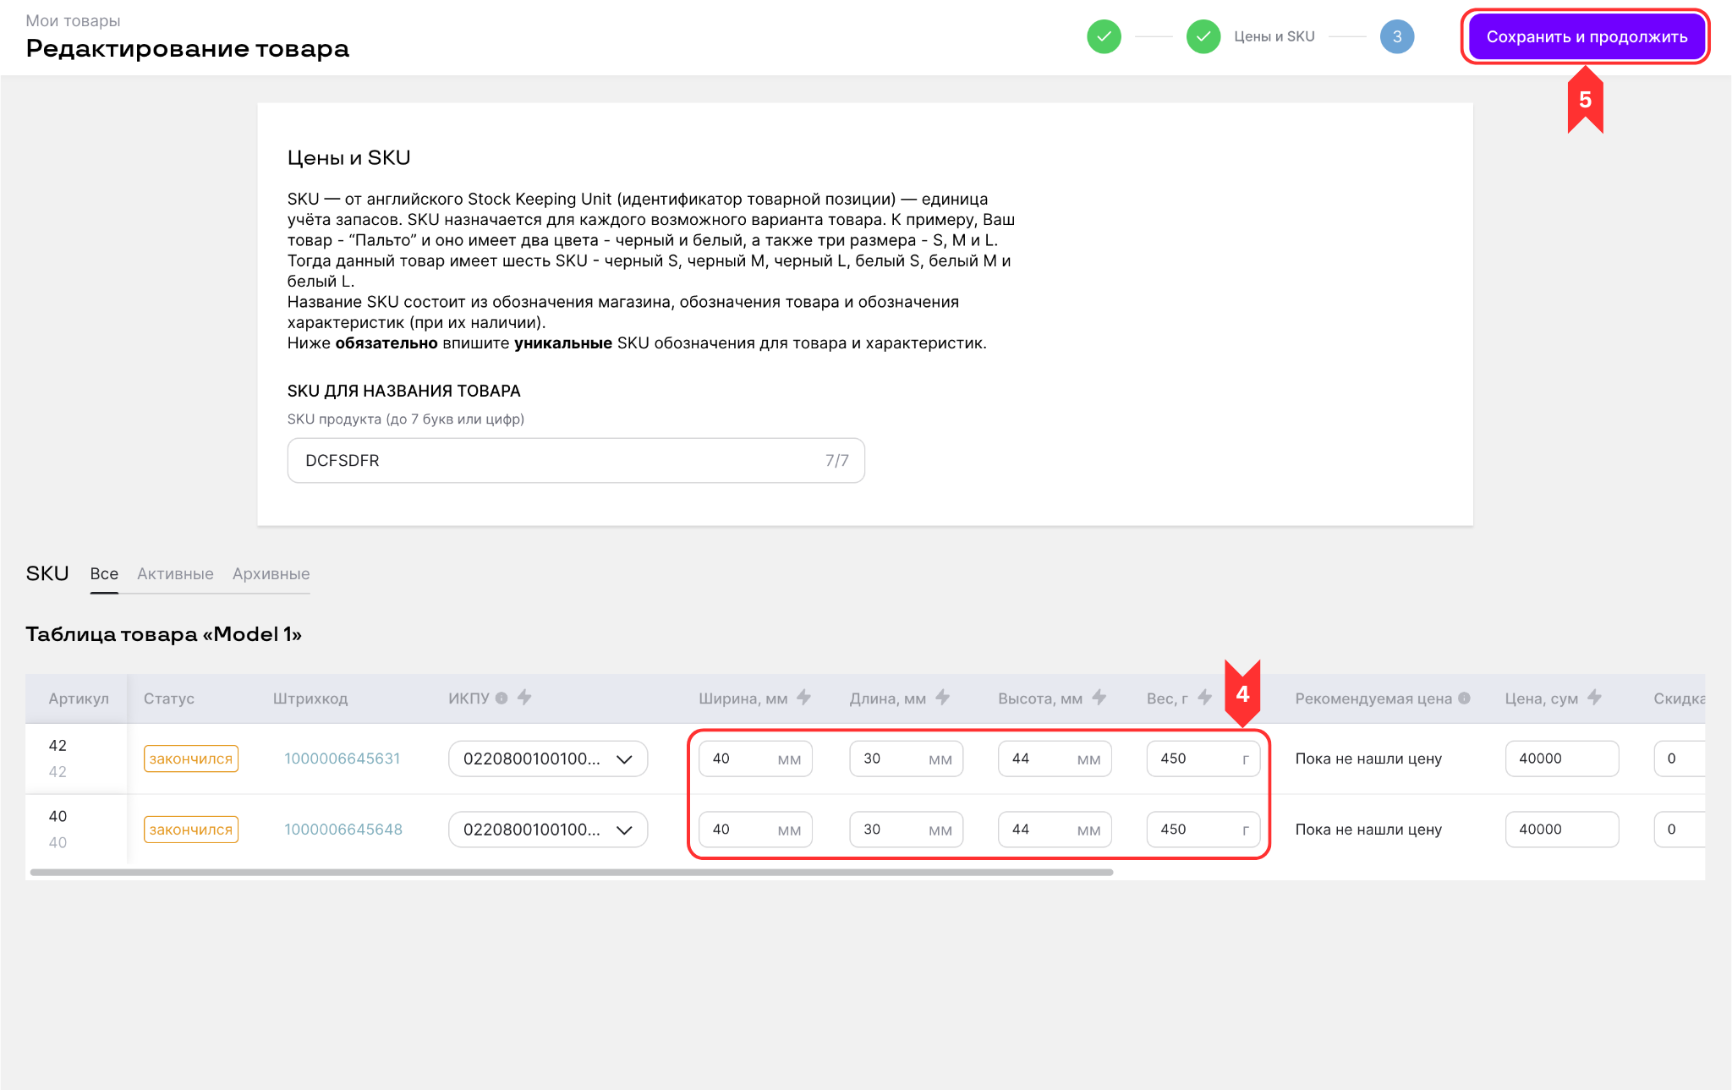The image size is (1732, 1090).
Task: Click the Статус column header
Action: (x=169, y=698)
